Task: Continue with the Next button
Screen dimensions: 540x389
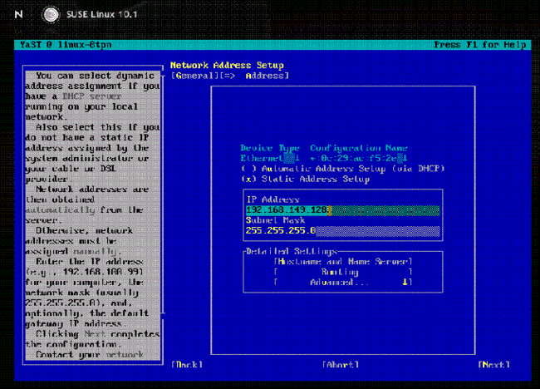Action: (x=493, y=365)
